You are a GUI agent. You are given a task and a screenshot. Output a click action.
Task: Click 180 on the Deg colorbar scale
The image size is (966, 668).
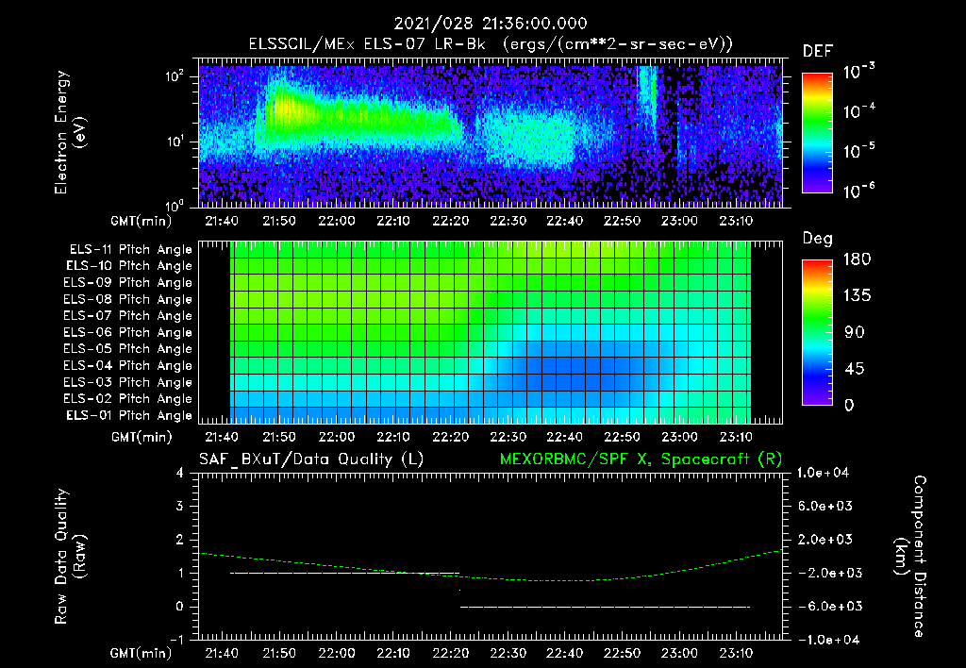point(858,259)
